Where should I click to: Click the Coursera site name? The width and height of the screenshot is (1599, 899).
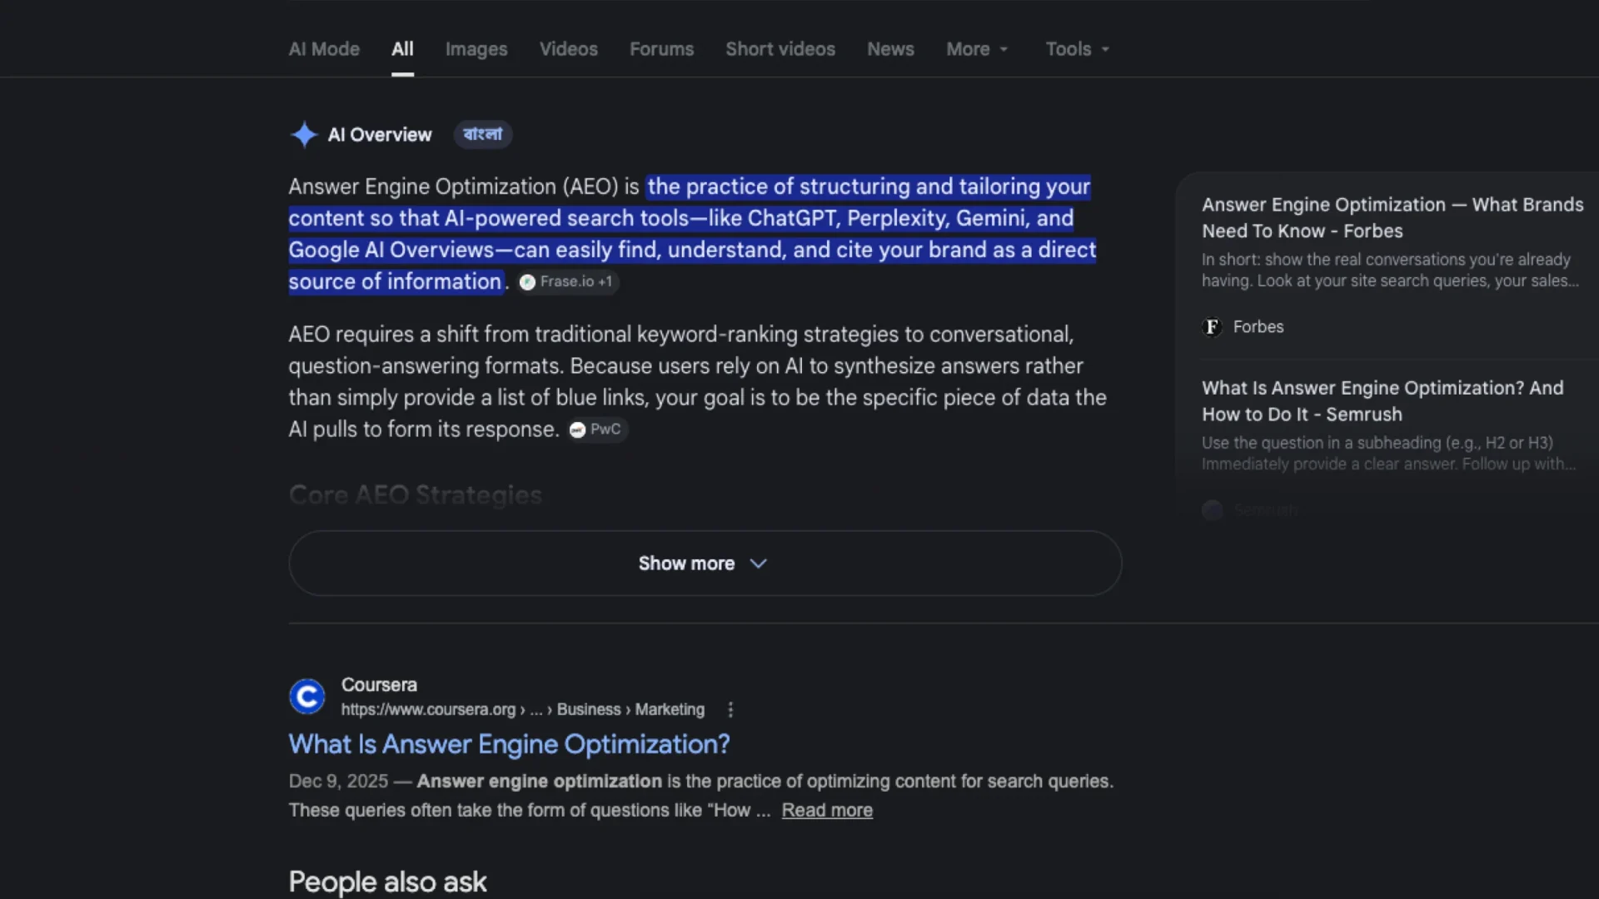click(x=379, y=685)
